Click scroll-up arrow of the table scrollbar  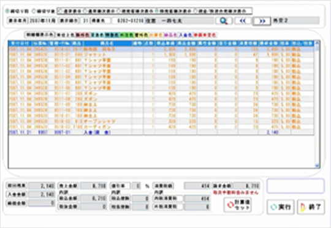point(317,44)
